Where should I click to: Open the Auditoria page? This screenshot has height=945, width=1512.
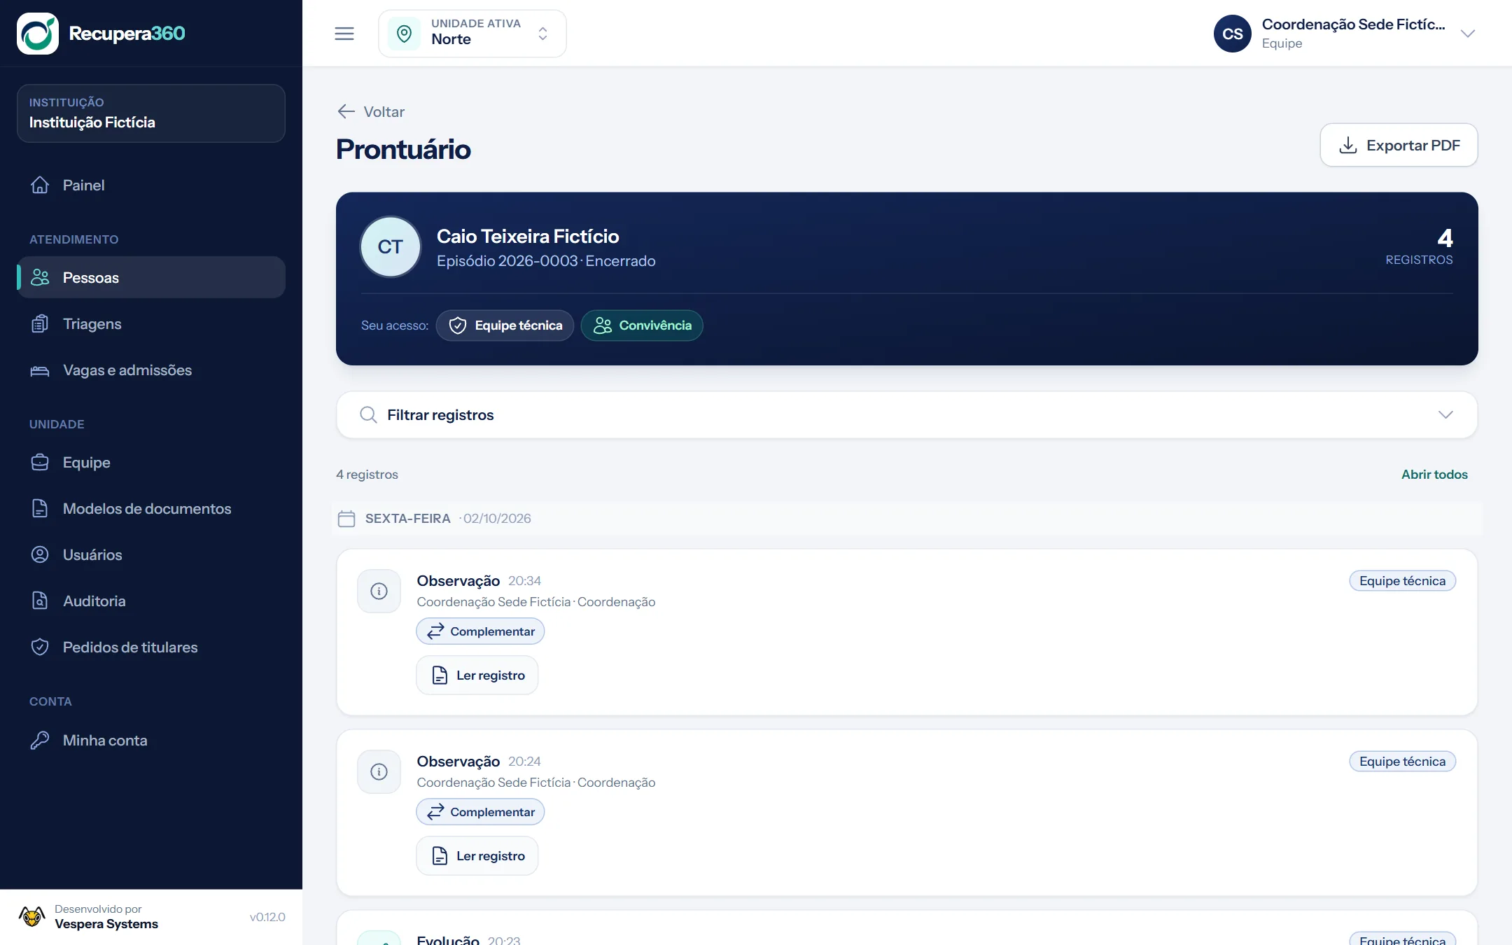[151, 601]
